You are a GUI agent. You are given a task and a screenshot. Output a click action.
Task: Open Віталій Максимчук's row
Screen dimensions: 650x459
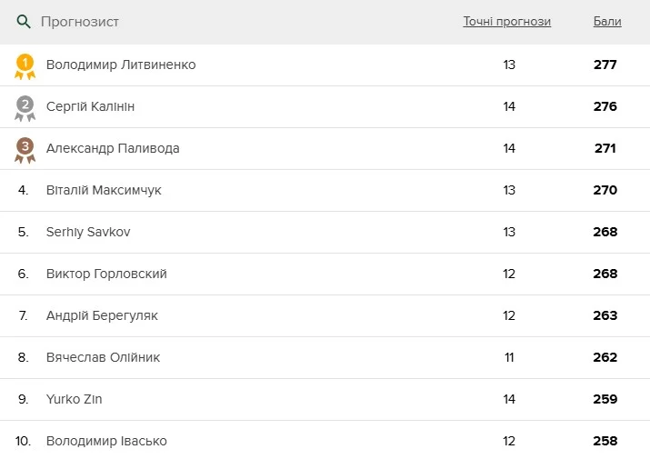(104, 191)
